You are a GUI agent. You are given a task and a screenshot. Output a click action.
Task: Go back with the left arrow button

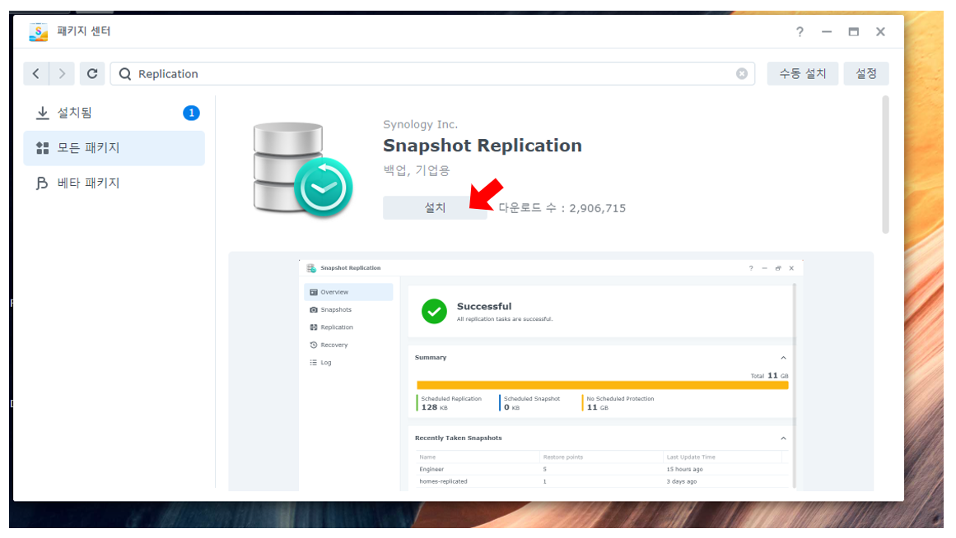[36, 74]
